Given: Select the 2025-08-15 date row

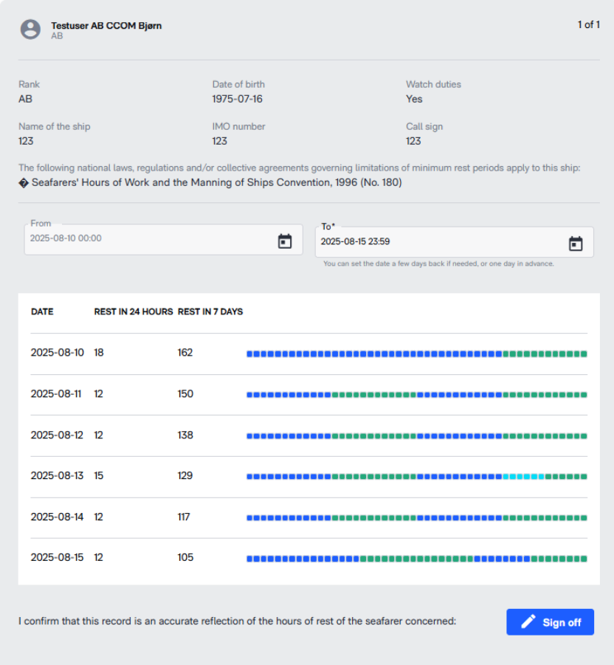Looking at the screenshot, I should click(x=309, y=559).
